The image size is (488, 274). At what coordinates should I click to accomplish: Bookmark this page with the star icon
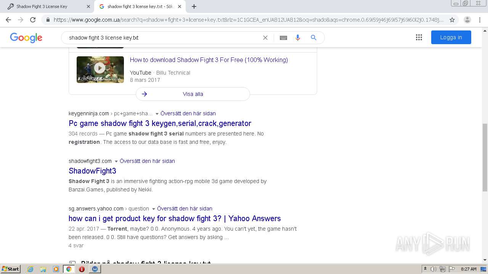tap(452, 20)
